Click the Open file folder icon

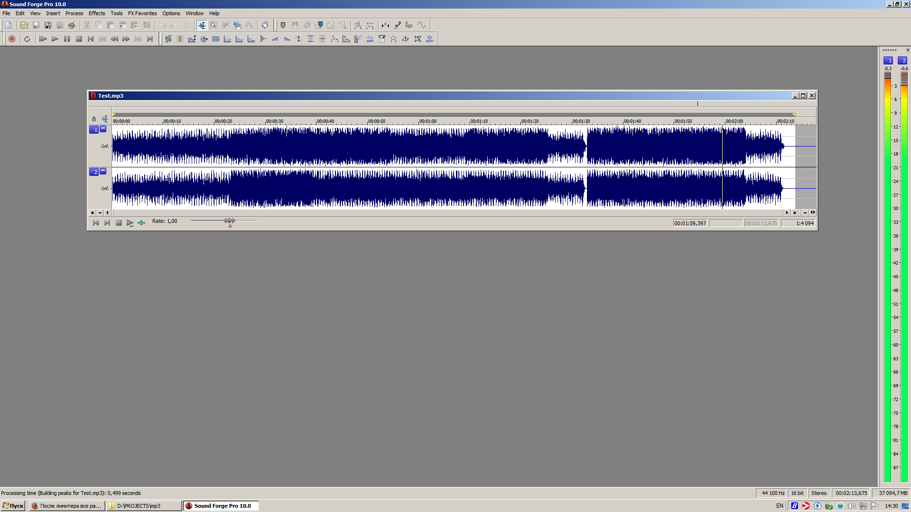click(24, 25)
